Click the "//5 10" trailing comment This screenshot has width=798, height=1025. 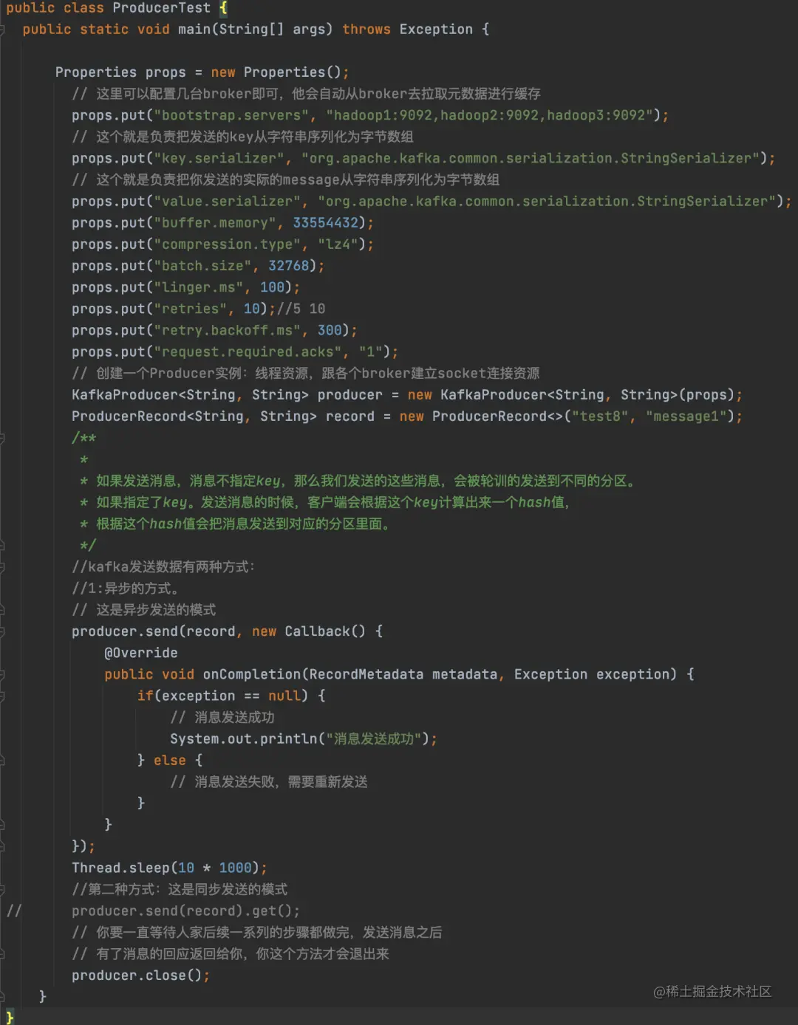pos(301,308)
